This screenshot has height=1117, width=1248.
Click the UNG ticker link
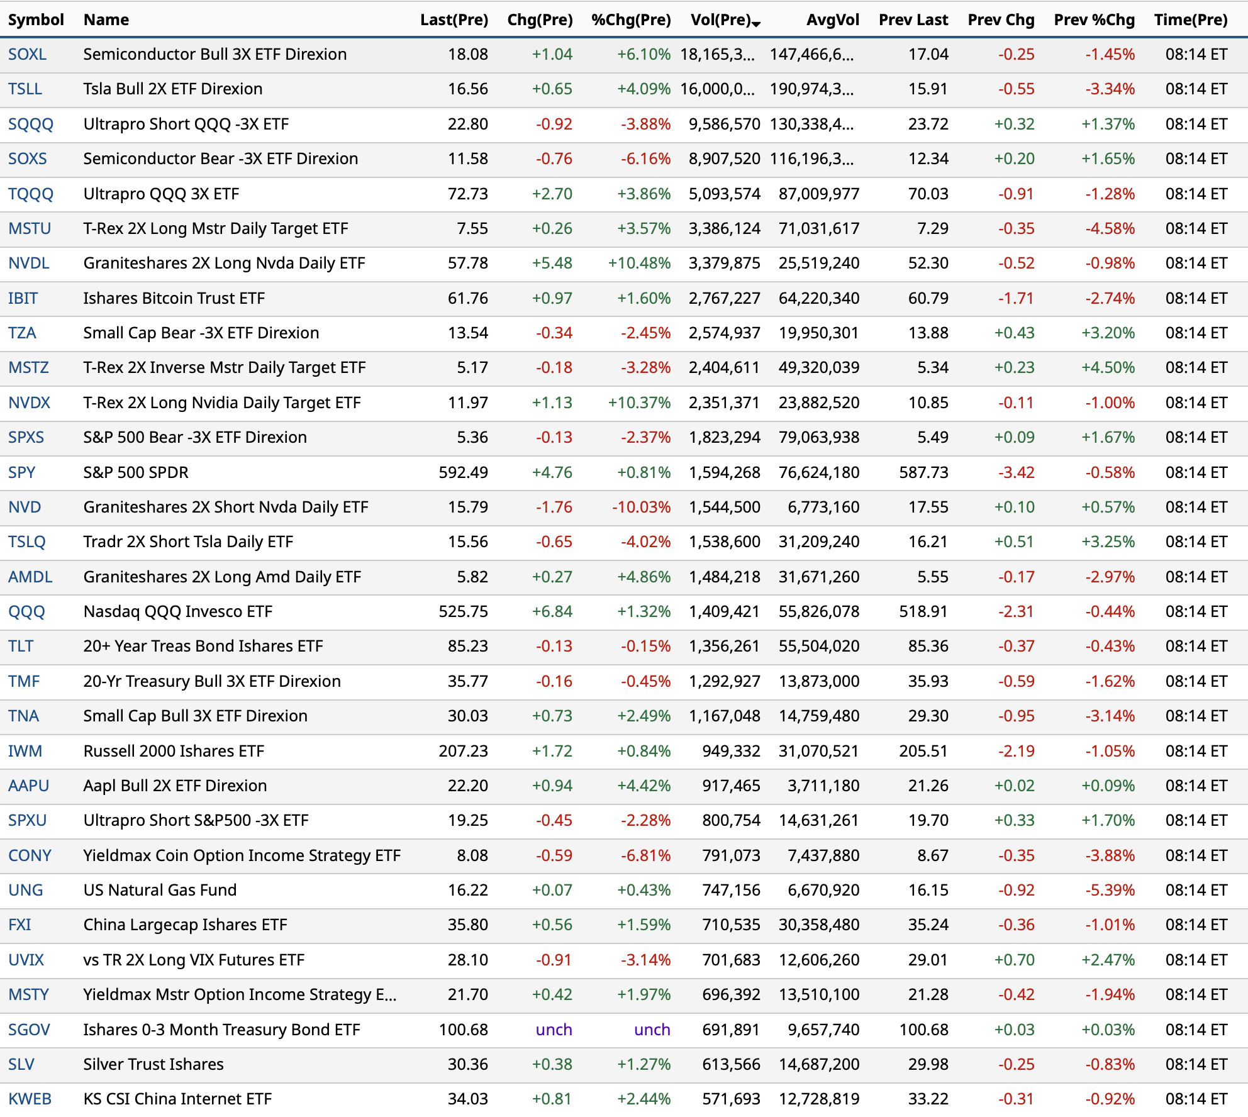(25, 890)
